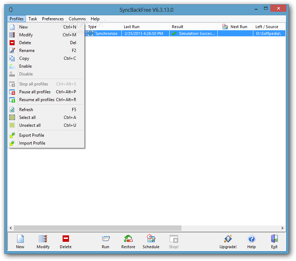Run the selected profile from toolbar
This screenshot has height=261, width=296.
point(106,241)
